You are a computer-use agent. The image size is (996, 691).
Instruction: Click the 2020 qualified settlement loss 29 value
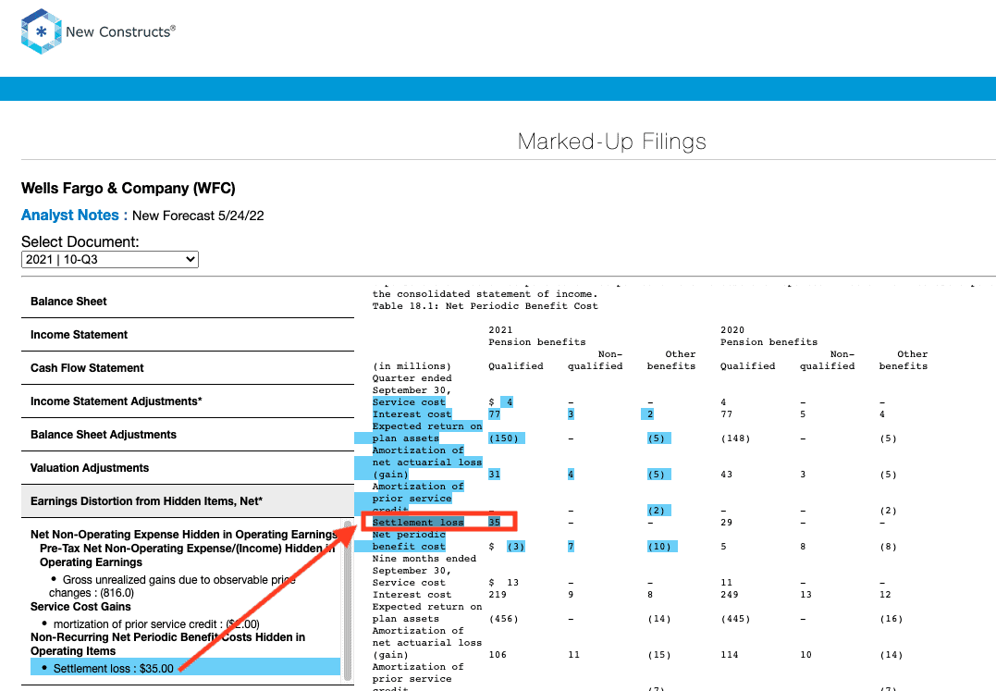726,523
